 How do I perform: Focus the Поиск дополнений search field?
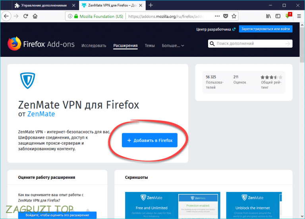(250, 44)
